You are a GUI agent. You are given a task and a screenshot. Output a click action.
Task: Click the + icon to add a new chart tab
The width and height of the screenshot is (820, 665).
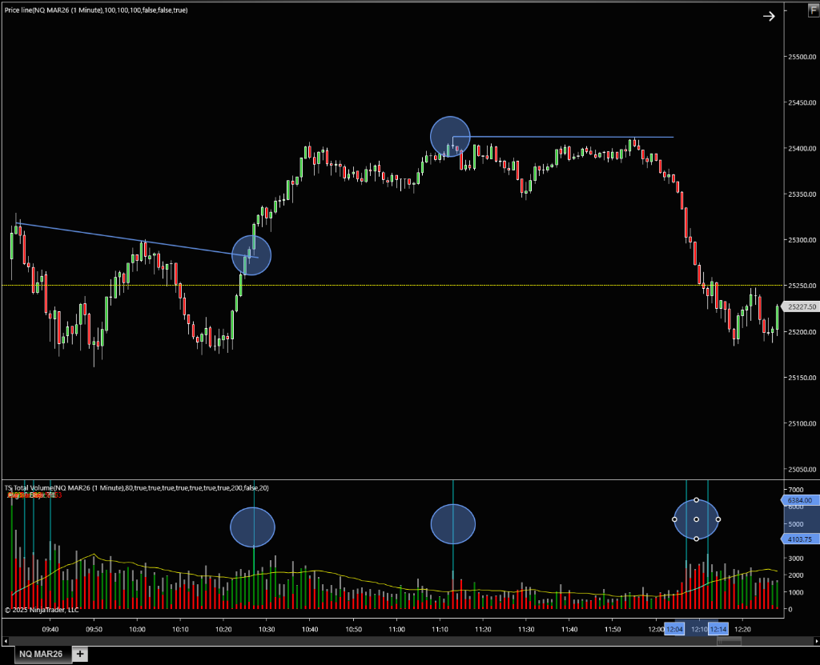(x=79, y=654)
